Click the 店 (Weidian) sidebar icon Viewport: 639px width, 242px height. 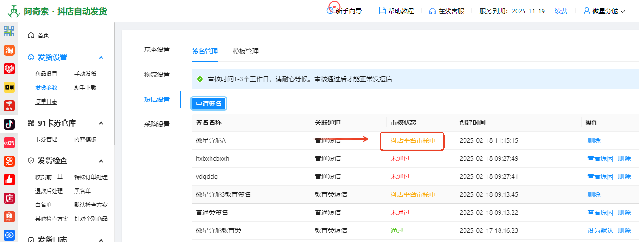click(9, 198)
